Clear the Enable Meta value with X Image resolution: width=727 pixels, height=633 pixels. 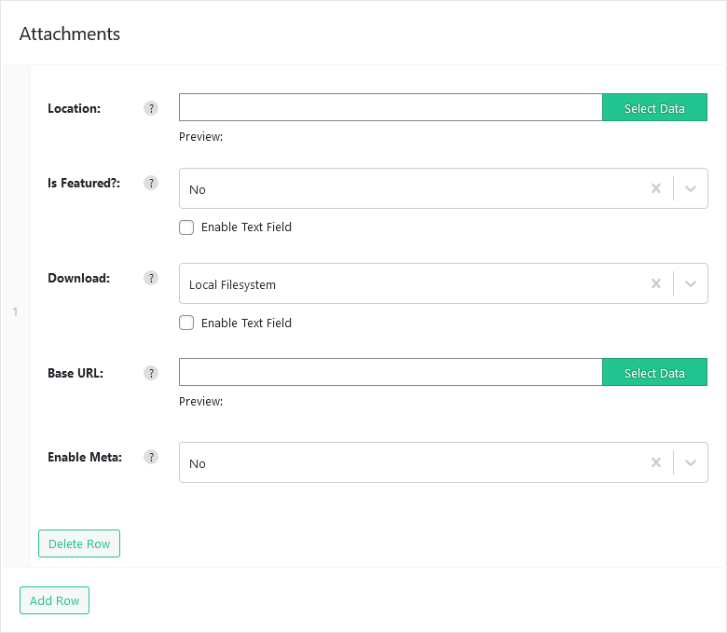(x=655, y=462)
